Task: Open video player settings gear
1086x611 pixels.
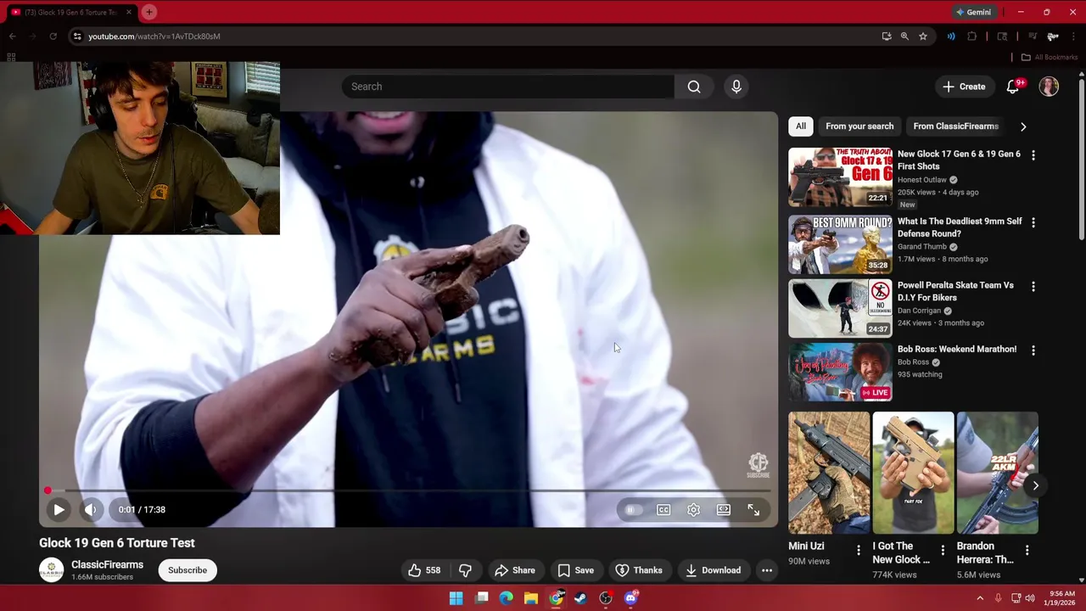Action: coord(693,510)
